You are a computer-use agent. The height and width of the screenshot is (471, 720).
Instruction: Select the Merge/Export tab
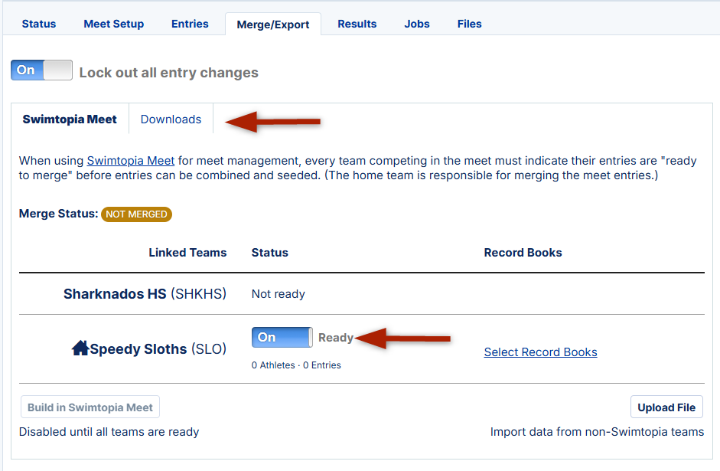coord(272,25)
